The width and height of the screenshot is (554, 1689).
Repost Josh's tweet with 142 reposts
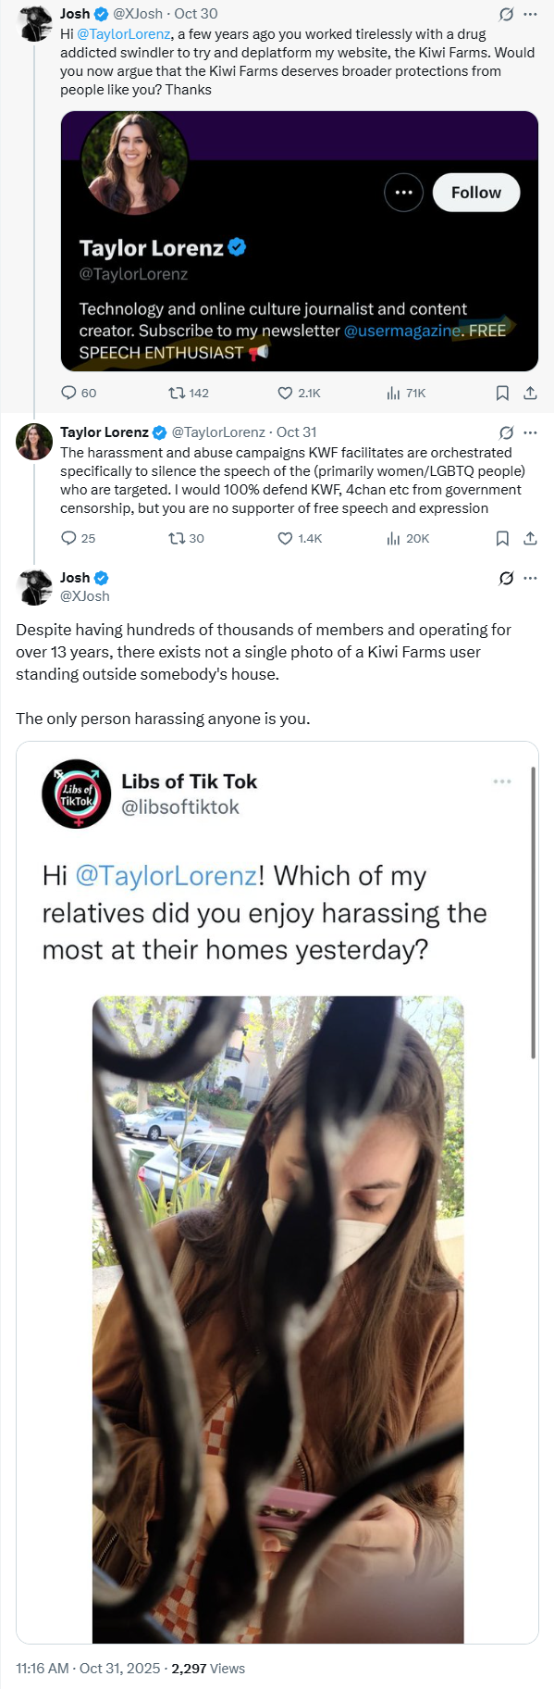[188, 393]
